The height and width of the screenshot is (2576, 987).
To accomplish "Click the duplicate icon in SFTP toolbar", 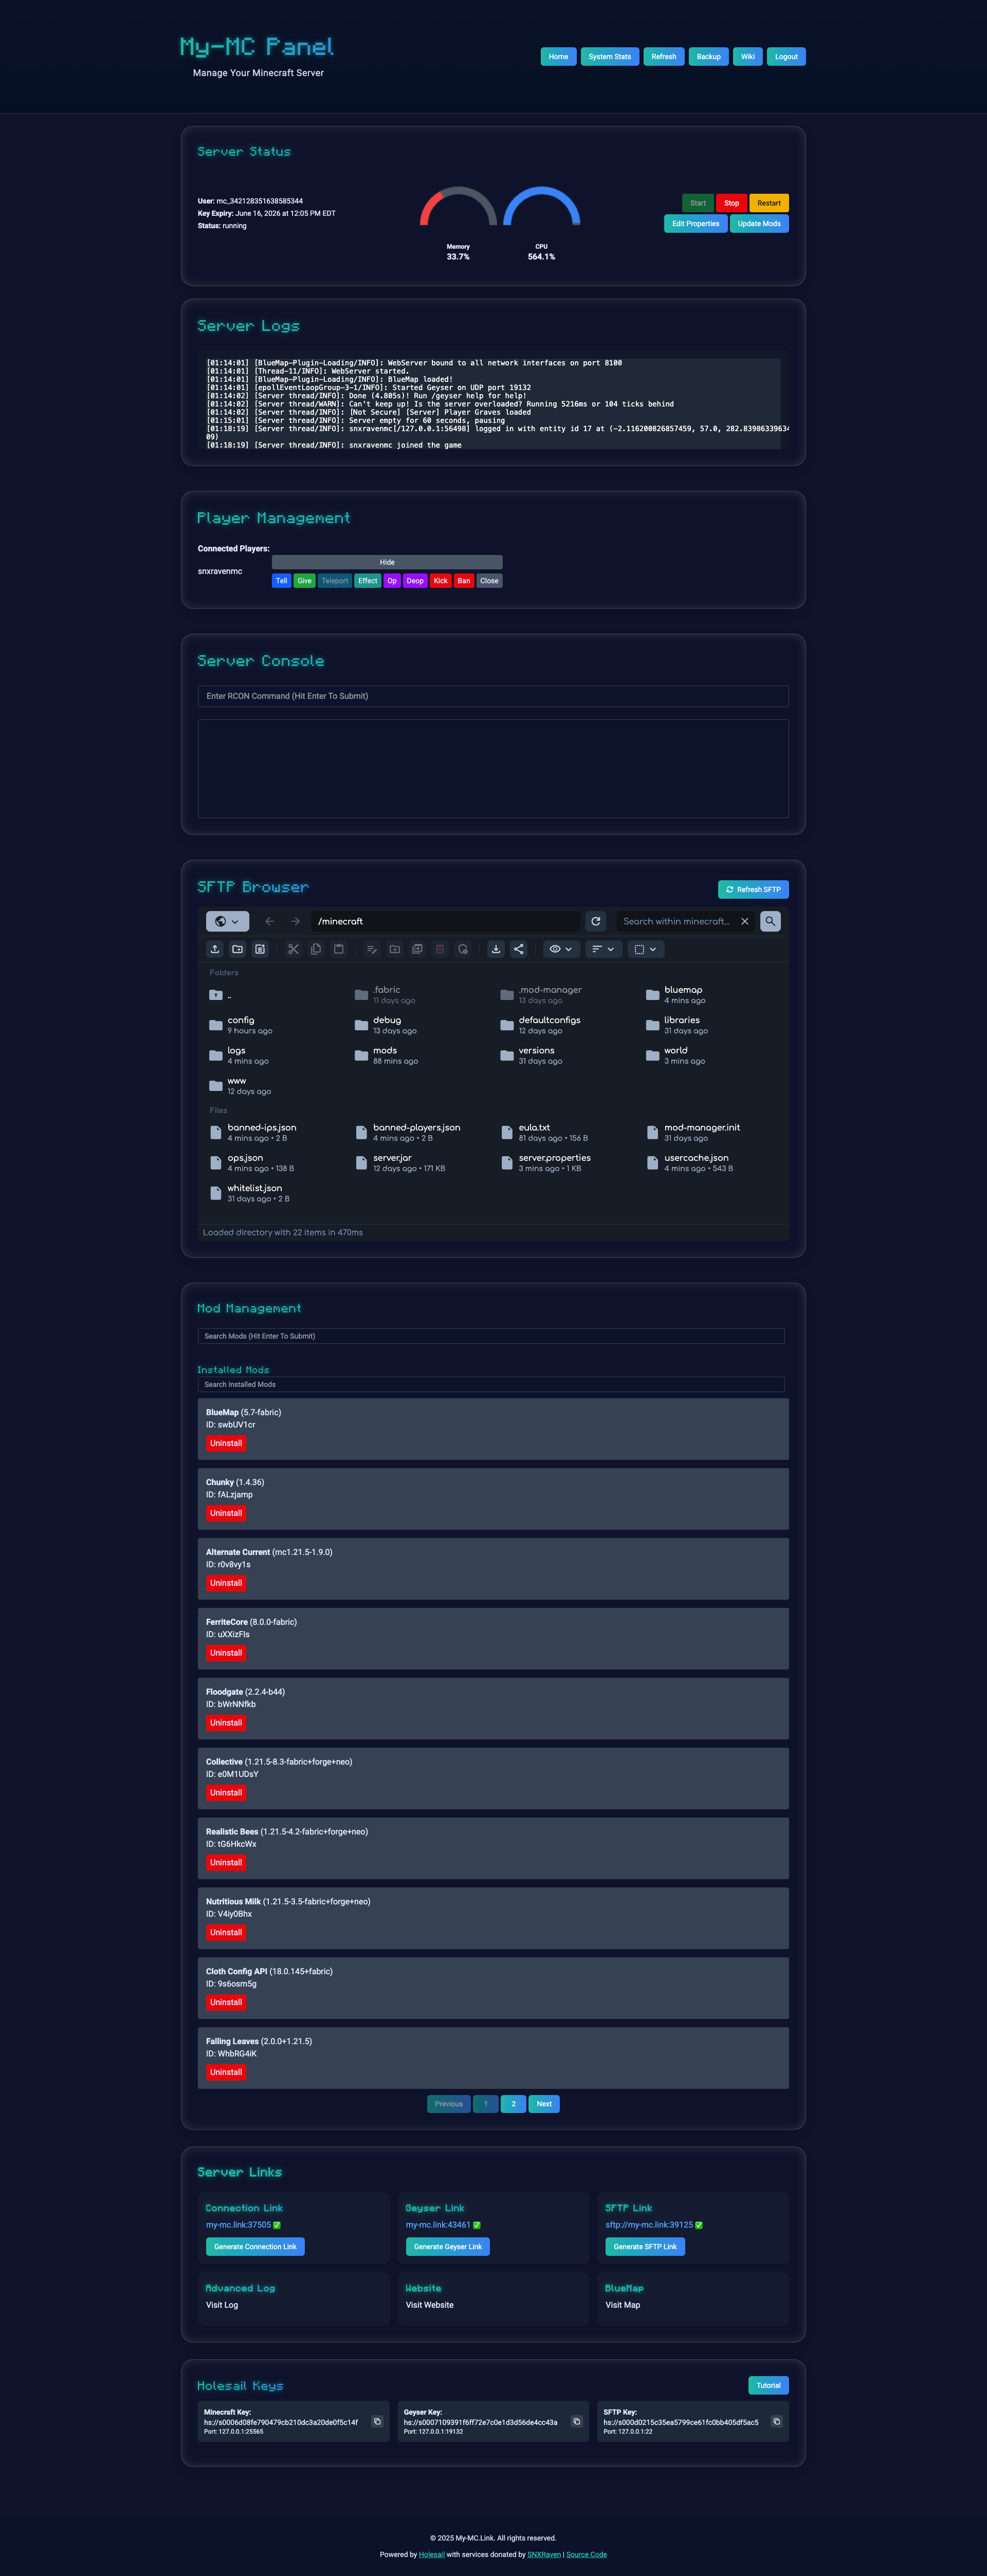I will [x=417, y=949].
